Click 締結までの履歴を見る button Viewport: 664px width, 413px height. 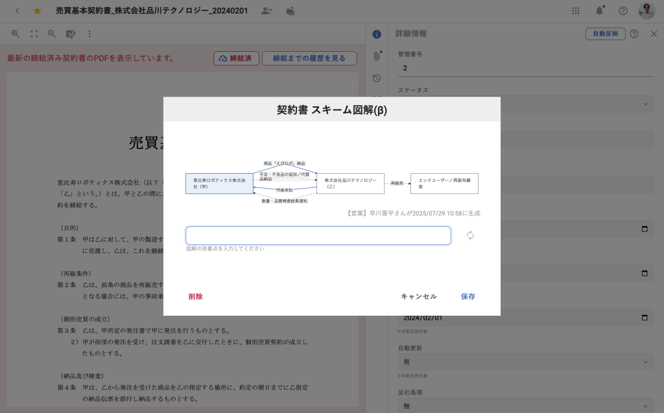coord(309,58)
